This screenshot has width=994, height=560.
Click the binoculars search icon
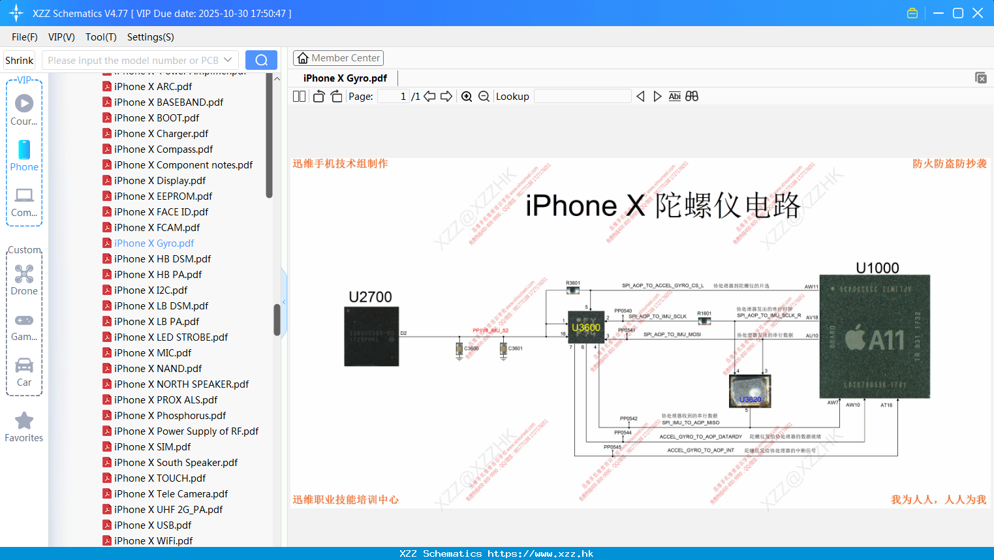692,96
